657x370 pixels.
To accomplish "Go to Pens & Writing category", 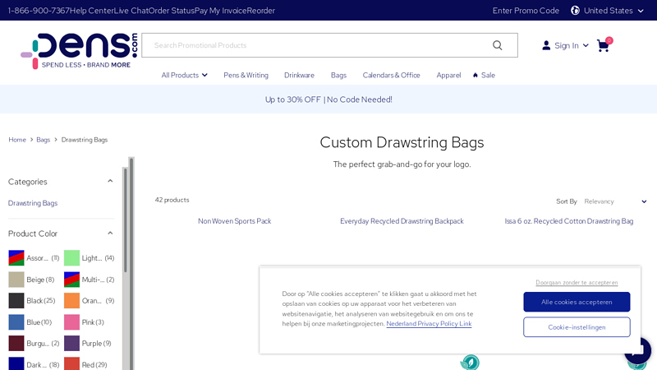I will [246, 75].
